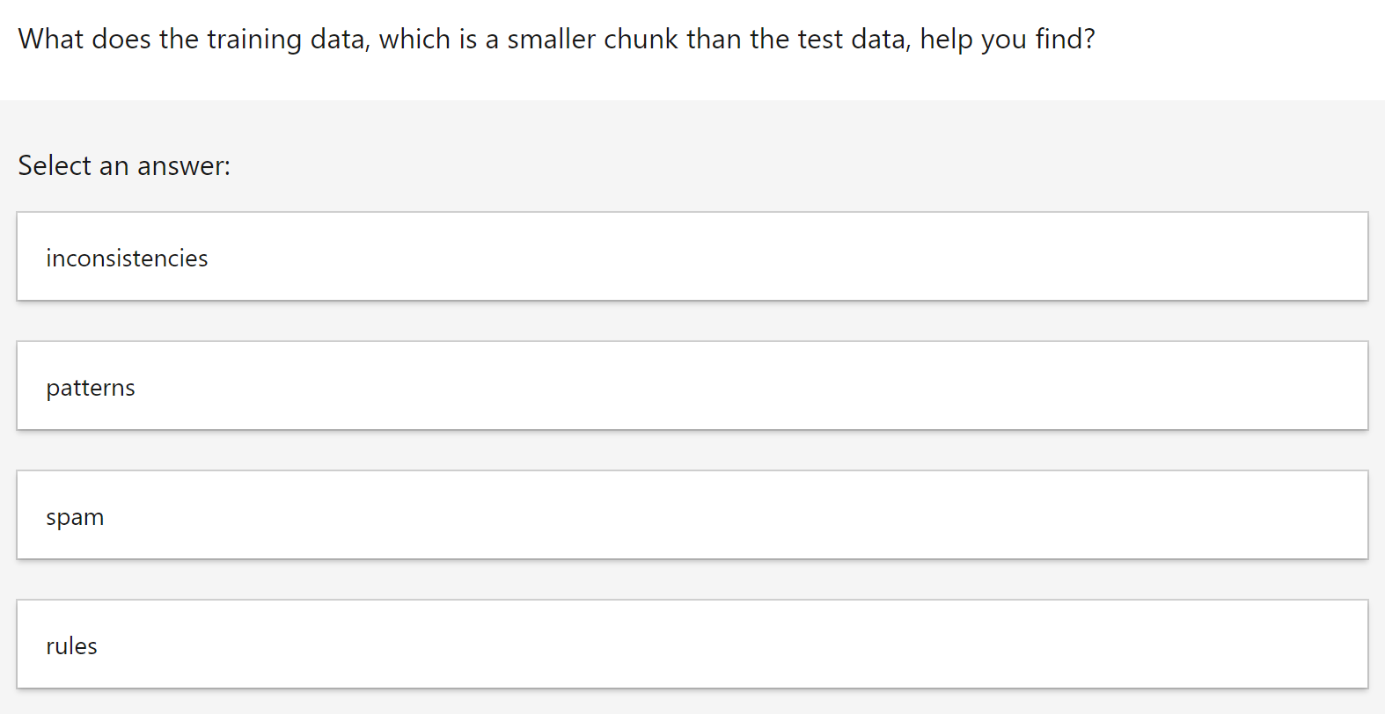Viewport: 1385px width, 714px height.
Task: Click the 'rules' text in the last option
Action: click(71, 646)
